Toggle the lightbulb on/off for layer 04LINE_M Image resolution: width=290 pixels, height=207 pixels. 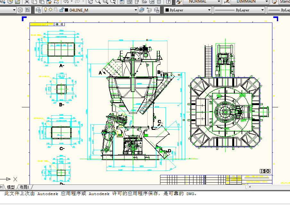[46, 10]
